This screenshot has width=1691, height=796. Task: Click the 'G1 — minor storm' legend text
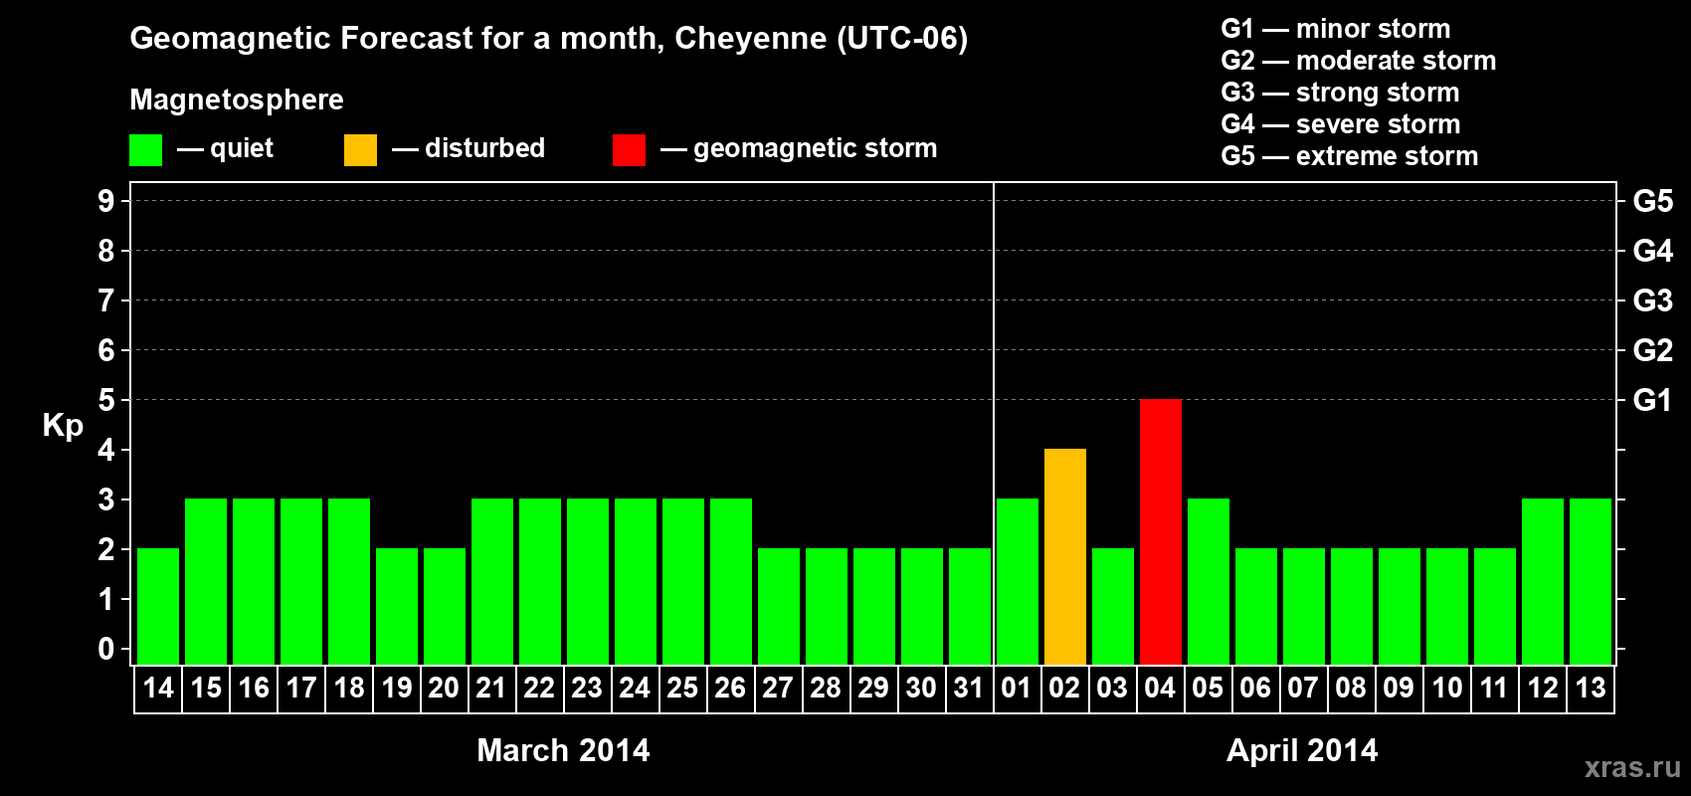(x=1336, y=29)
